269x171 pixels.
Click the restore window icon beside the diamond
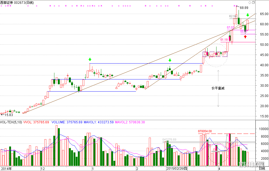pos(253,2)
